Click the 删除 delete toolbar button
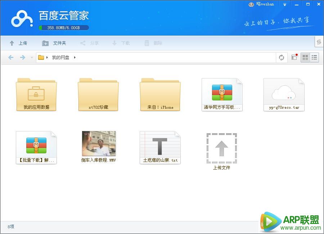The height and width of the screenshot is (234, 324). [153, 43]
